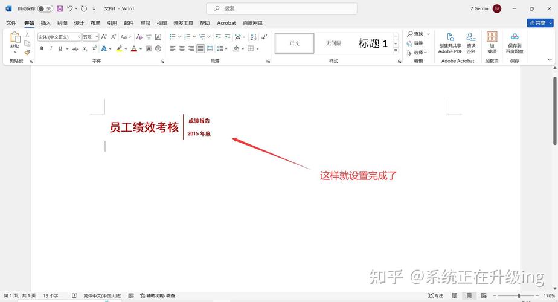Click the Save floppy disk icon

coord(60,8)
